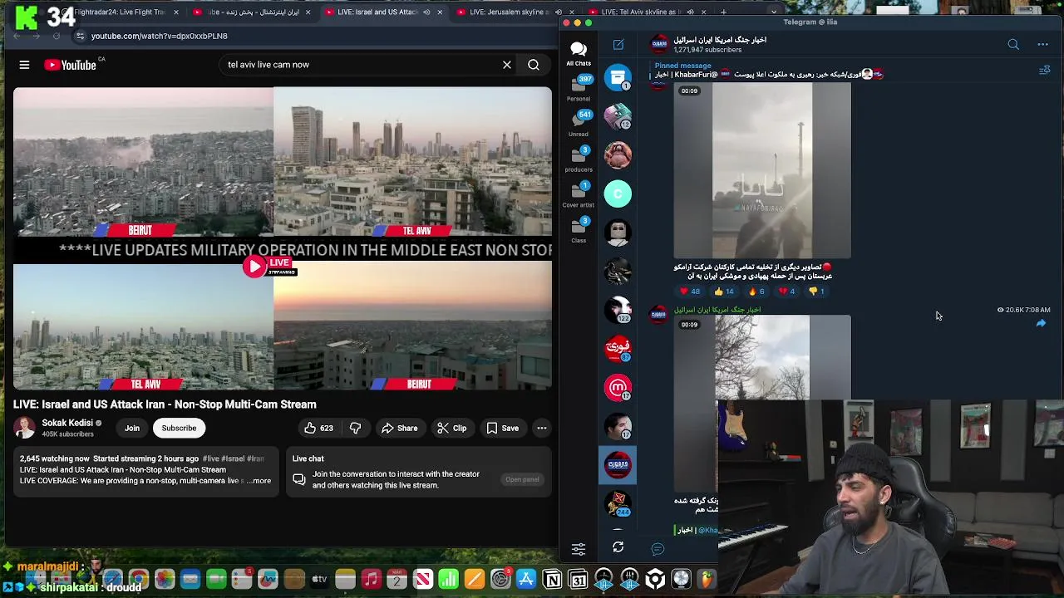Open Archived Chats in Telegram list

[x=618, y=78]
